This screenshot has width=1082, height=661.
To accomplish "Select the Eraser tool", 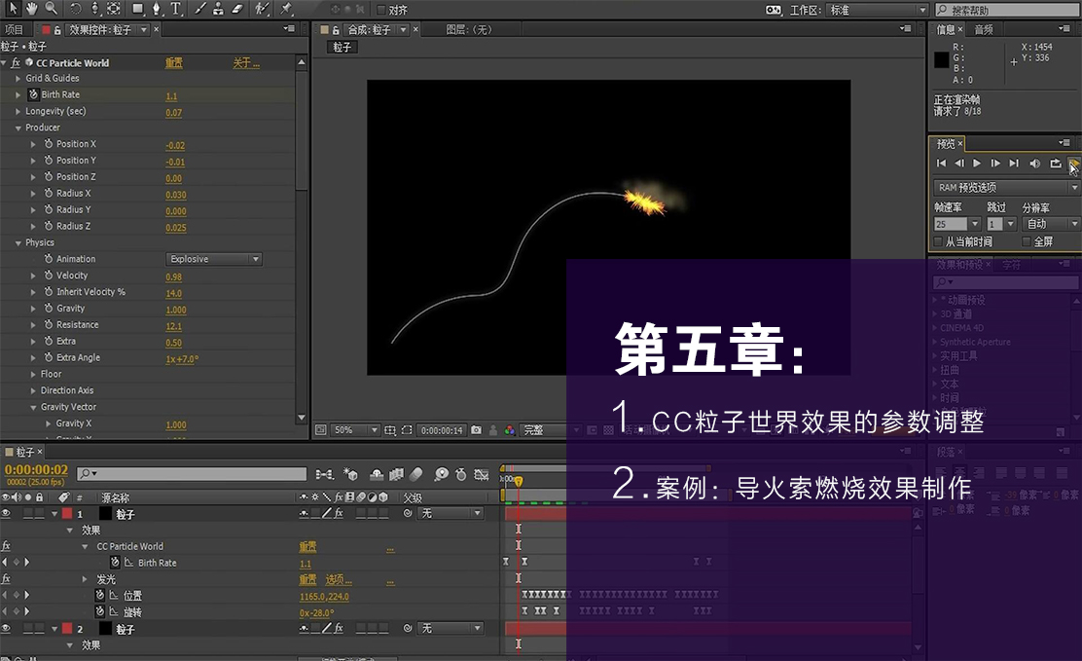I will 237,9.
